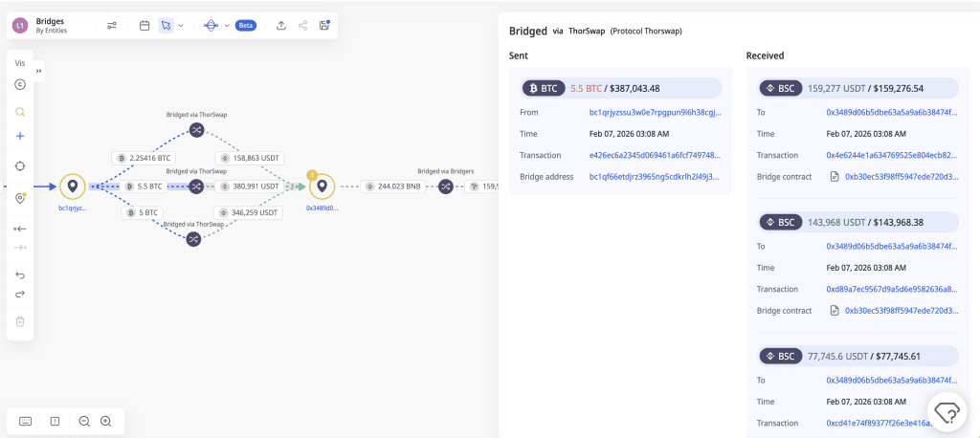Viewport: 980px width, 438px height.
Task: Open bridge contract under 159,277 USDT
Action: (x=902, y=177)
